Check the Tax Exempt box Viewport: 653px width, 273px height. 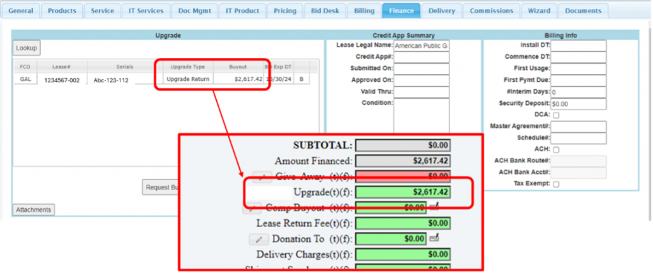click(x=556, y=184)
